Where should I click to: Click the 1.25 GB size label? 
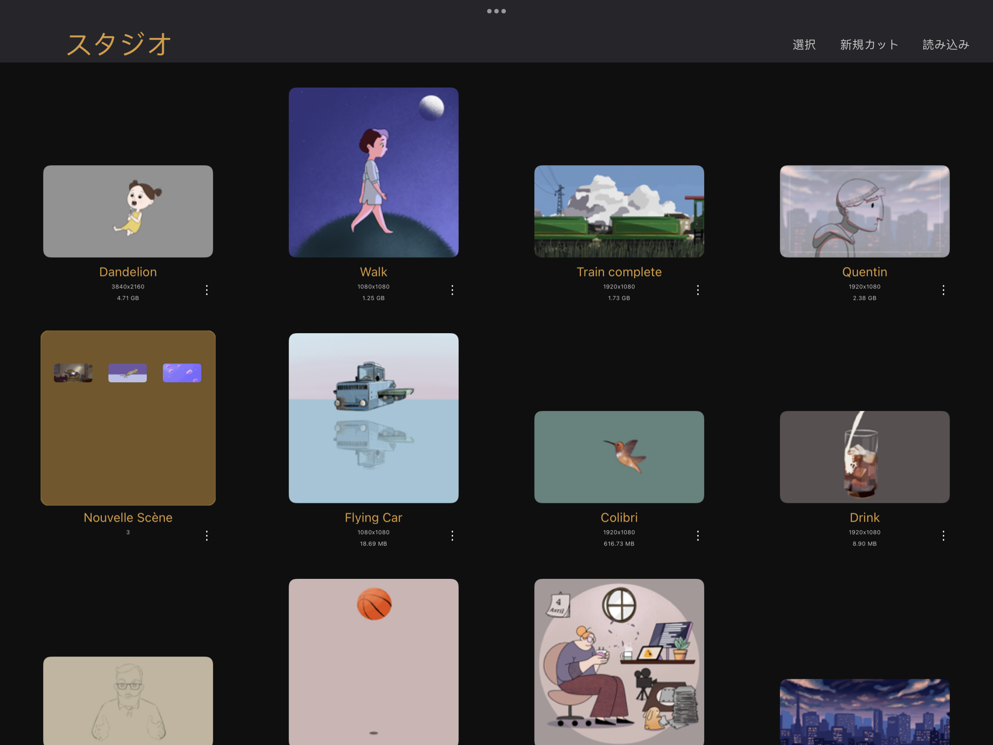point(374,298)
